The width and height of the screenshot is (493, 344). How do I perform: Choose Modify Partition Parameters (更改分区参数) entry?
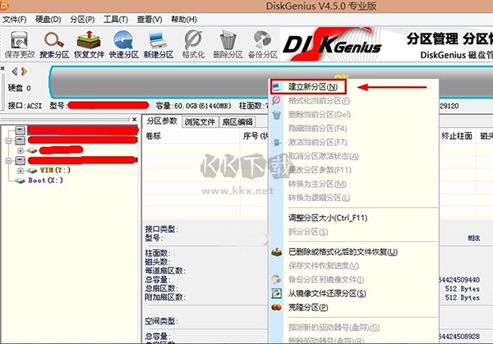[x=320, y=170]
